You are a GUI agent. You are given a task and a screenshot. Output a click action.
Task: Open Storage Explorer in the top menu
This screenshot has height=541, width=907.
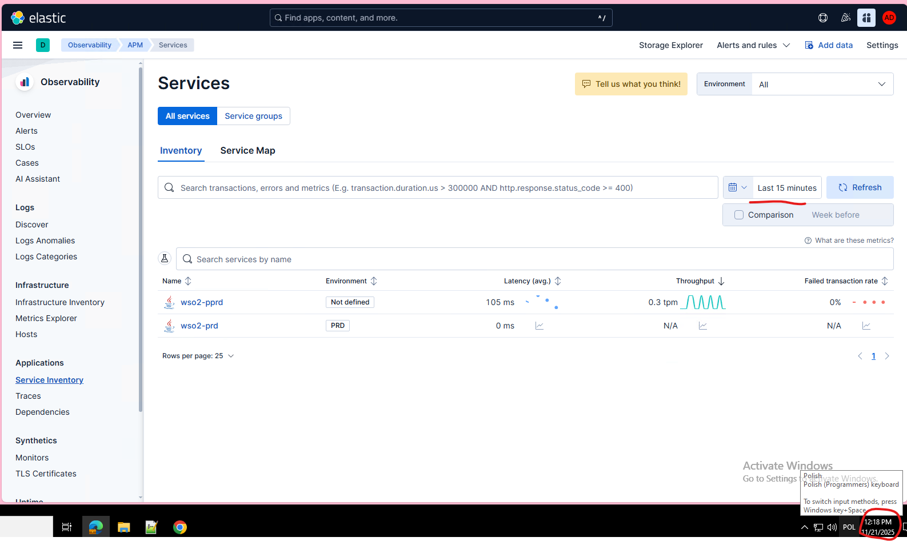[x=671, y=45]
